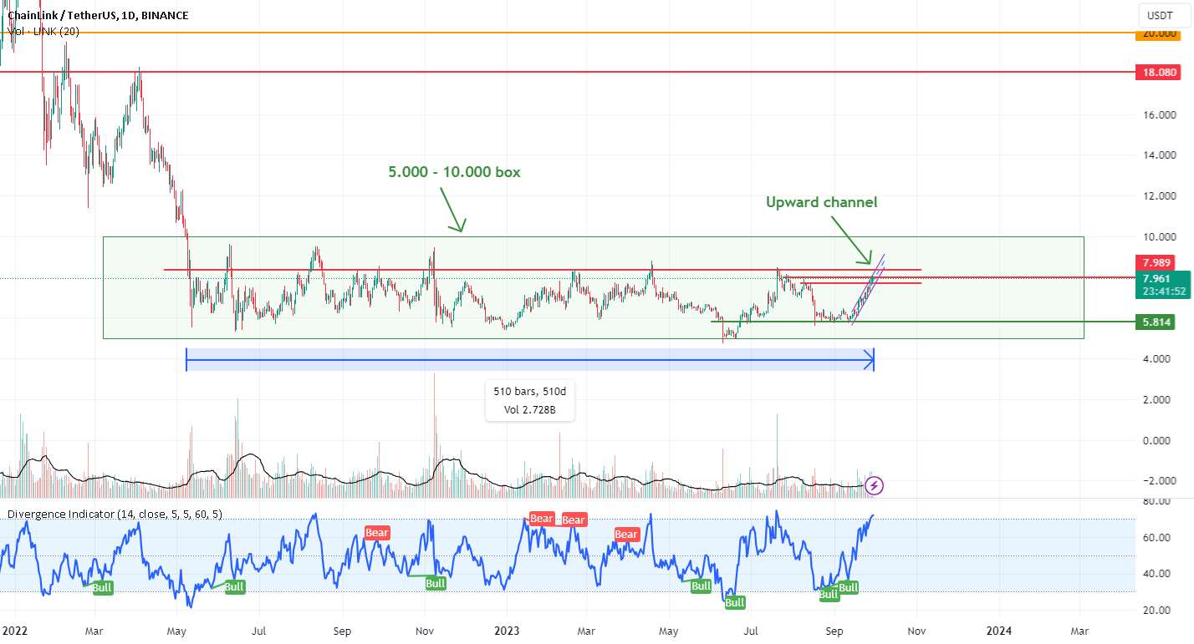The image size is (1194, 644).
Task: Click the 14.000 price axis label
Action: (1161, 155)
